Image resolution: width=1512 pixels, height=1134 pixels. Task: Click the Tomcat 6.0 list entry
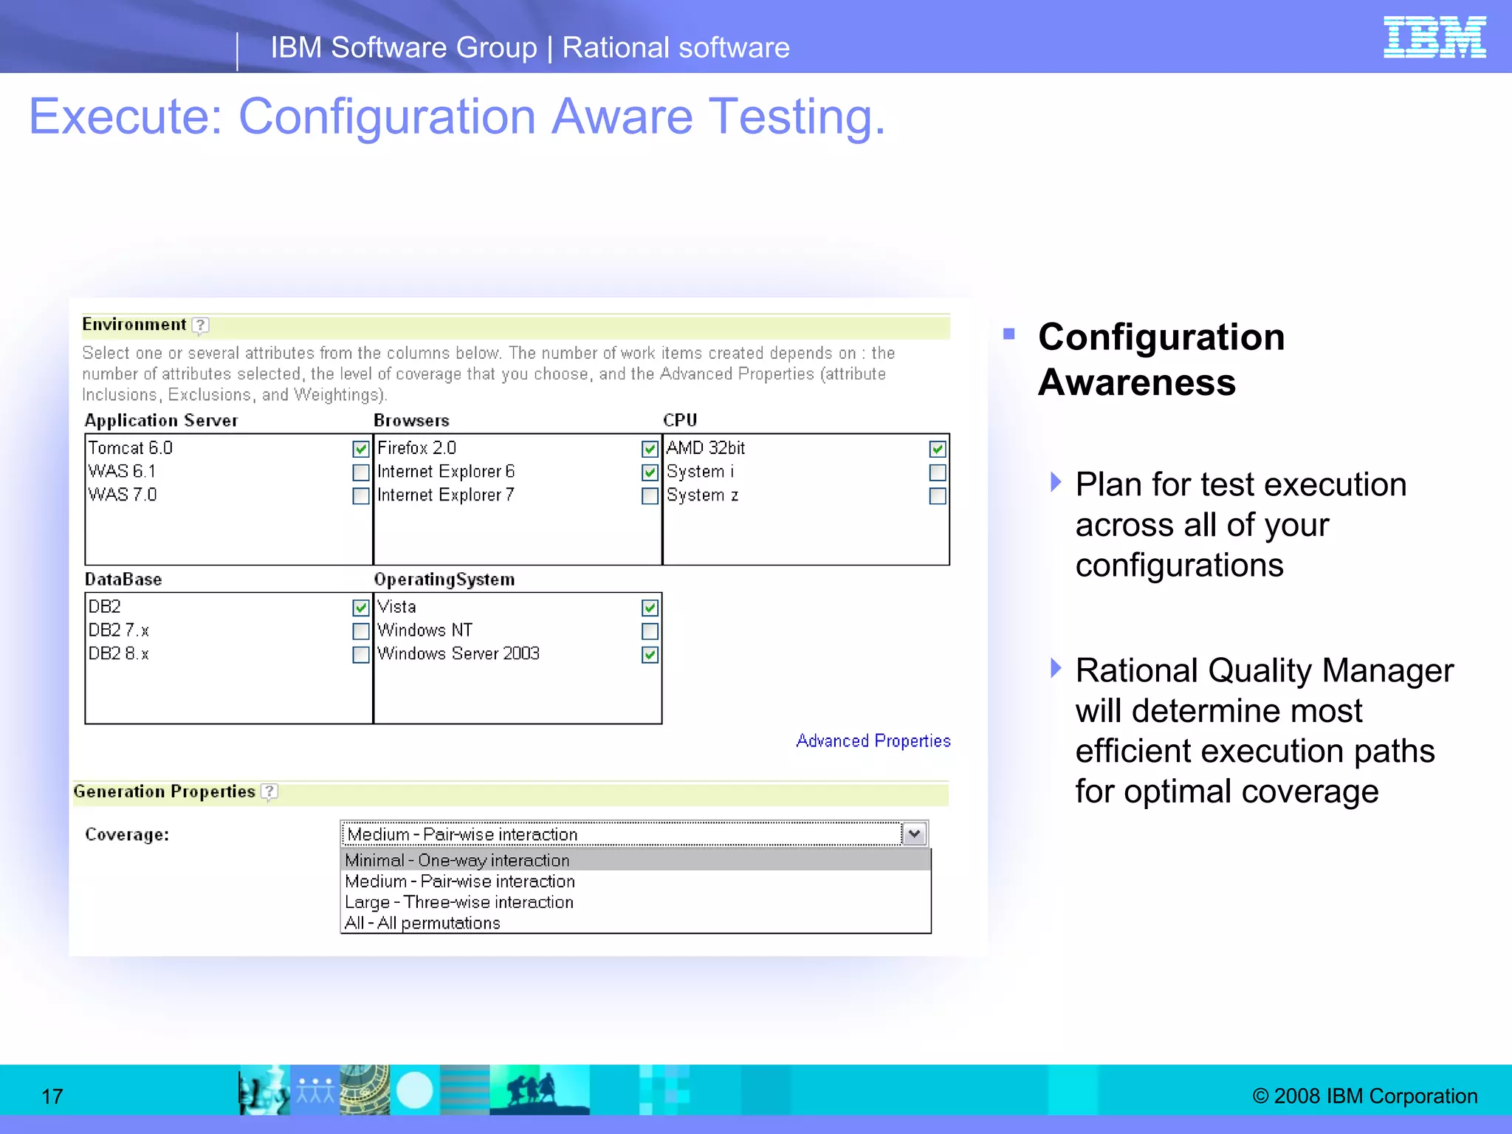131,448
